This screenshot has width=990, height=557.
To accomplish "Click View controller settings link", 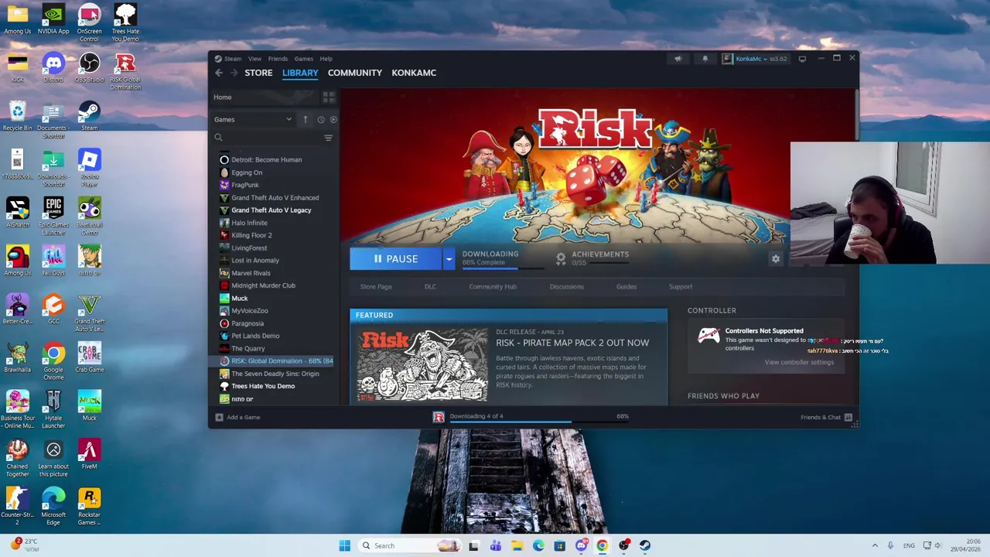I will tap(799, 362).
